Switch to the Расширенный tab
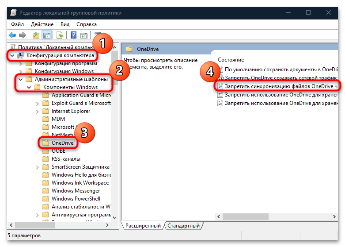Screen dimensions: 345x247 pyautogui.click(x=143, y=226)
